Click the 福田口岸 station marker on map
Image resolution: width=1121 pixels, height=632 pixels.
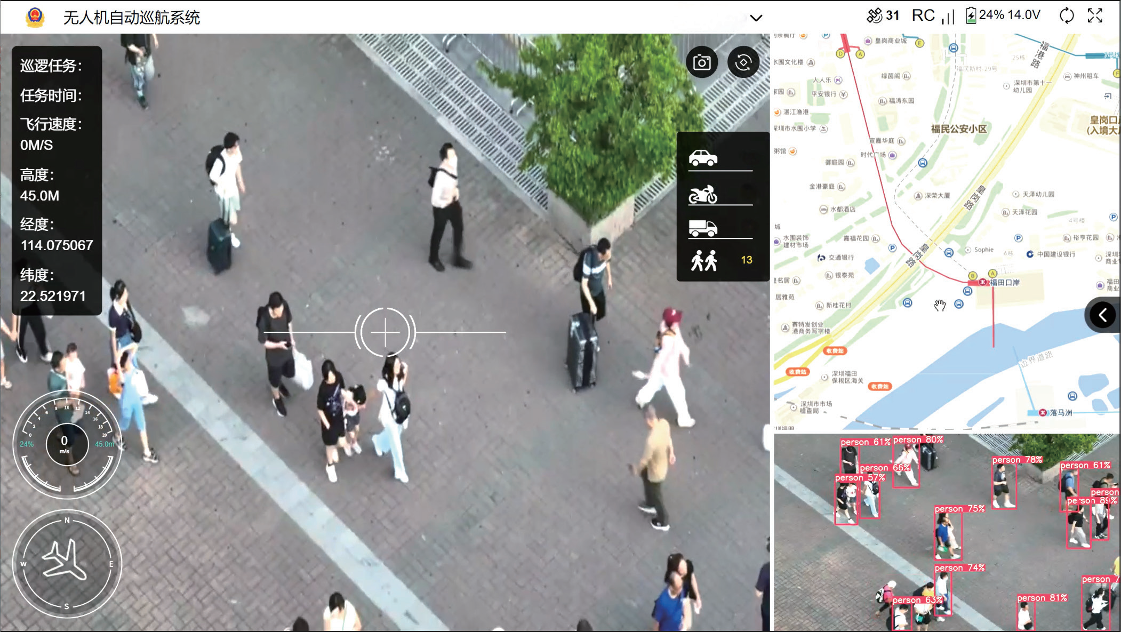pos(982,282)
